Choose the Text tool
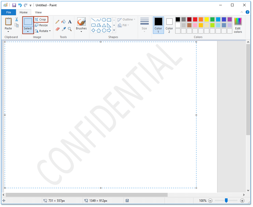 (x=70, y=22)
